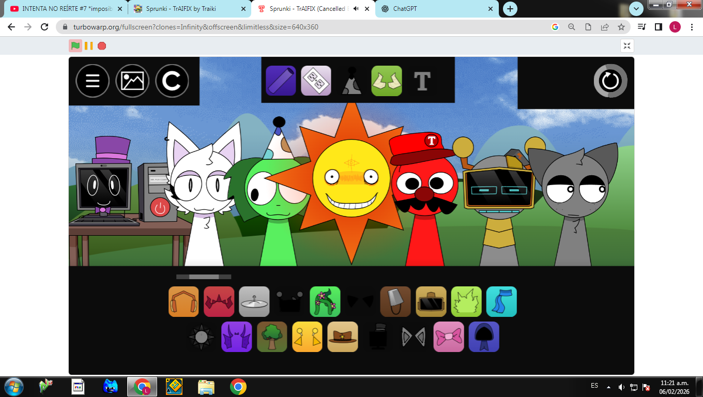Open the volume control in system tray

pyautogui.click(x=621, y=386)
